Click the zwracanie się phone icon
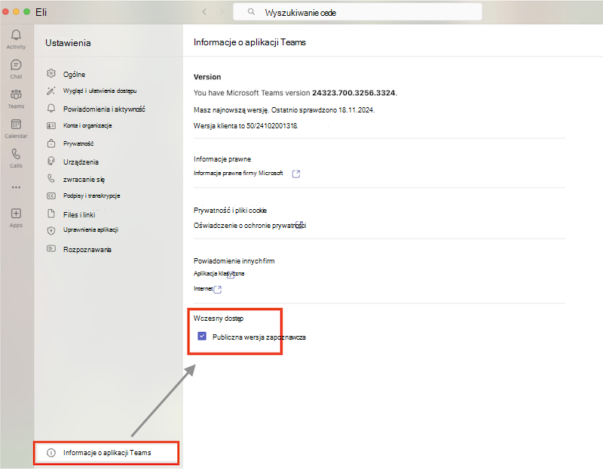The height and width of the screenshot is (471, 603). coord(51,178)
